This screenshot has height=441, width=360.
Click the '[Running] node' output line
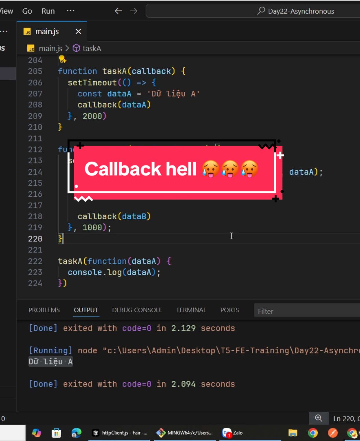pos(194,350)
